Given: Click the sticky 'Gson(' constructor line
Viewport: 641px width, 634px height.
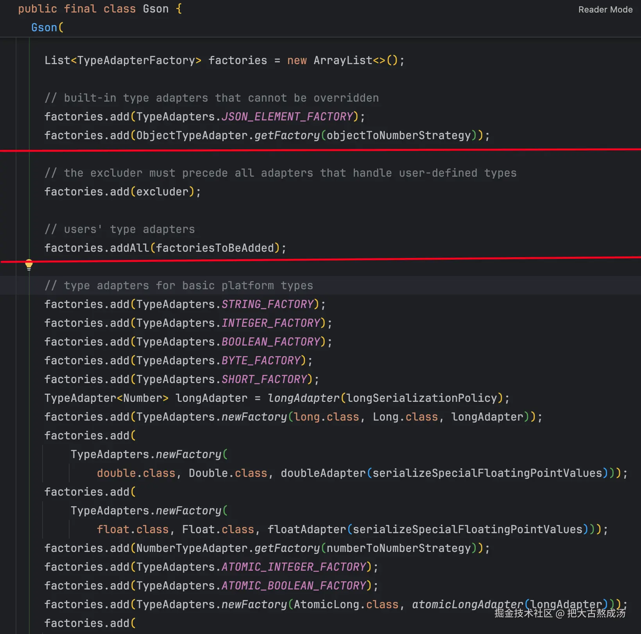Looking at the screenshot, I should pos(47,28).
